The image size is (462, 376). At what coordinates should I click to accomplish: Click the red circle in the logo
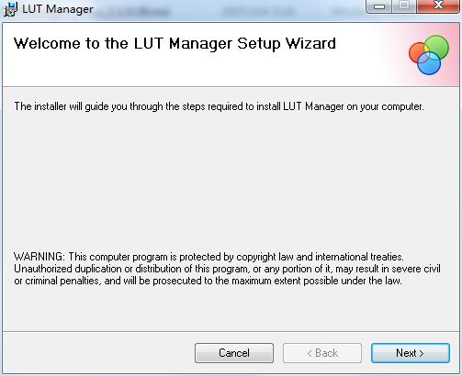pos(418,53)
